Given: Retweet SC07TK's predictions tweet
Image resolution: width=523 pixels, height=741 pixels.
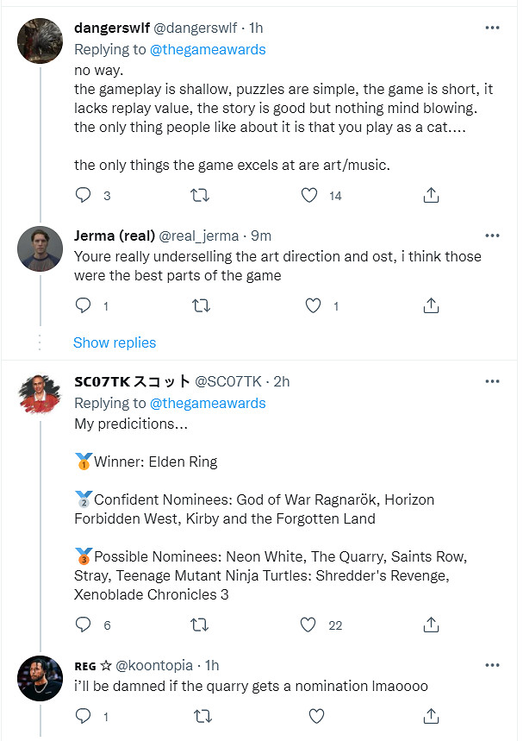Looking at the screenshot, I should click(199, 625).
